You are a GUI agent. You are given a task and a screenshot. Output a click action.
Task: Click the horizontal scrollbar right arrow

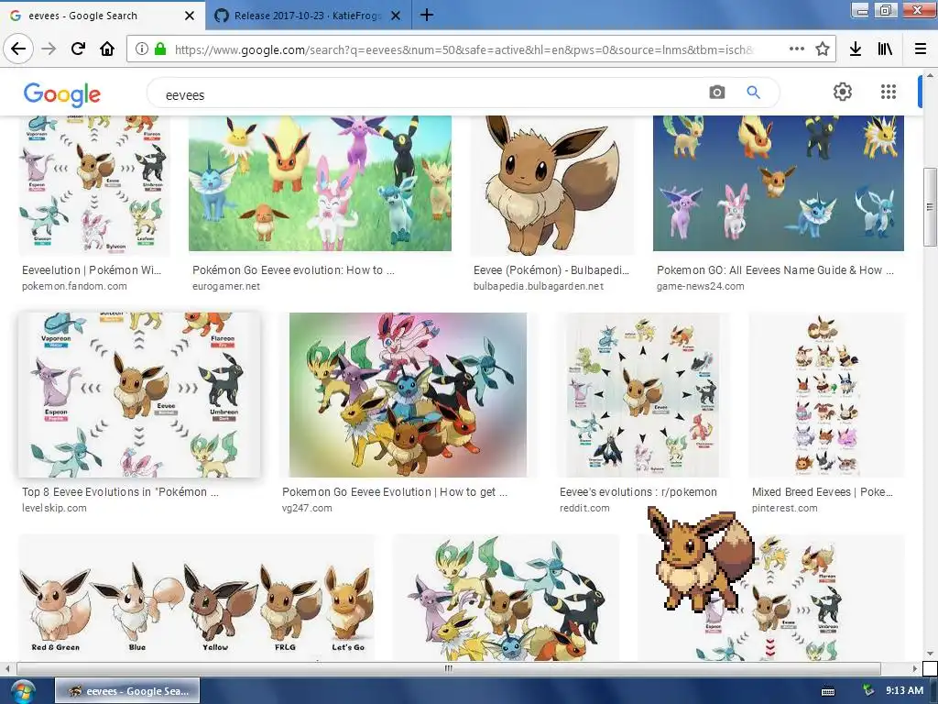coord(915,668)
